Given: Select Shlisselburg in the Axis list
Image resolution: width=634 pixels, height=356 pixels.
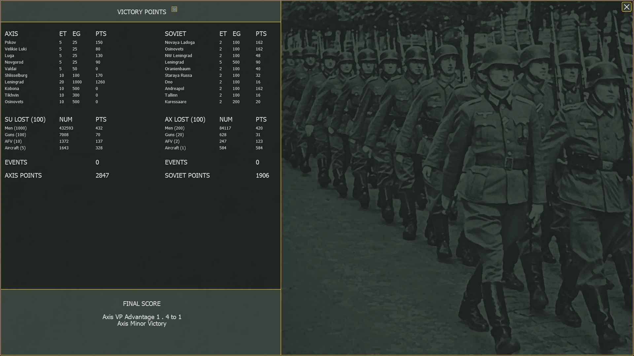Looking at the screenshot, I should [16, 75].
